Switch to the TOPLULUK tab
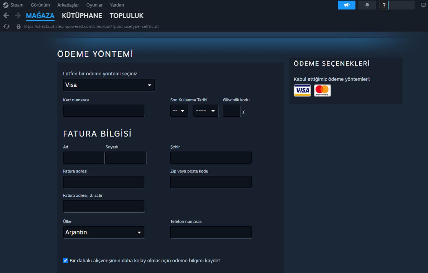 click(x=126, y=16)
